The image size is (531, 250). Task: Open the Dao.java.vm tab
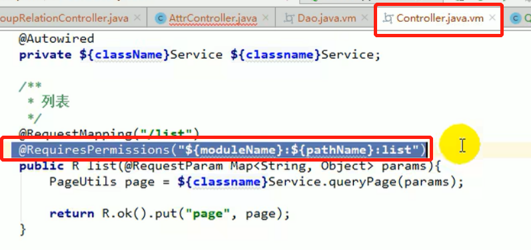tap(326, 18)
